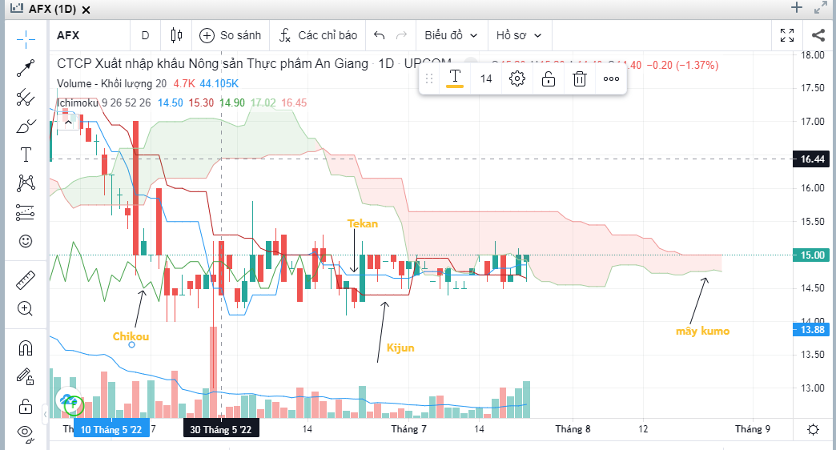Select the crosshair cursor tool
This screenshot has height=450, width=836.
pyautogui.click(x=26, y=39)
